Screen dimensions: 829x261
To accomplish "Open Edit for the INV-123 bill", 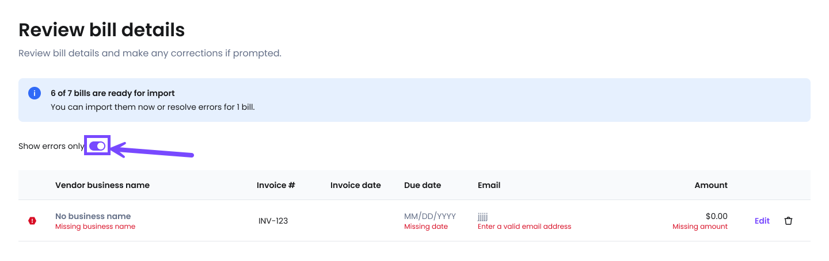I will pyautogui.click(x=762, y=221).
